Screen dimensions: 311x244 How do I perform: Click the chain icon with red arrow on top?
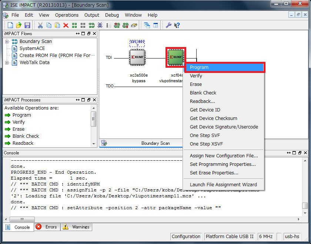(x=117, y=25)
